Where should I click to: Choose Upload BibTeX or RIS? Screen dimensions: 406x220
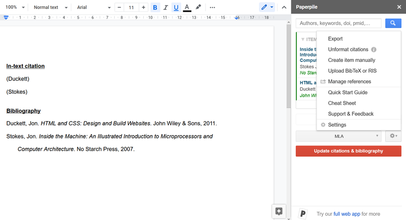point(352,71)
